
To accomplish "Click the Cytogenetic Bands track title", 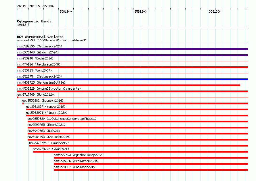I will point(34,21).
